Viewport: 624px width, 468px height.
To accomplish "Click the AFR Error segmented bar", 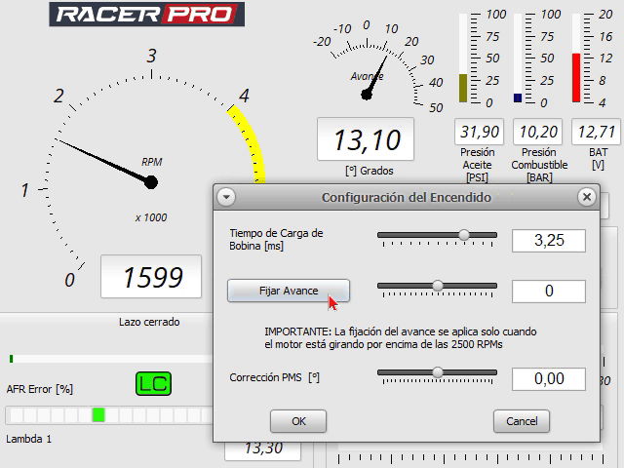I will click(109, 415).
